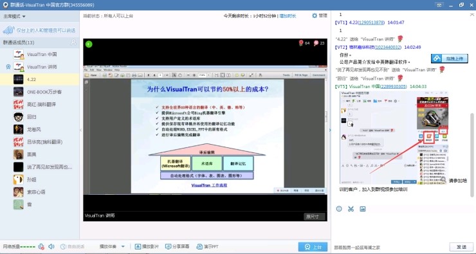
Task: Enable 自由说话 free talk mode
Action: coord(72,247)
